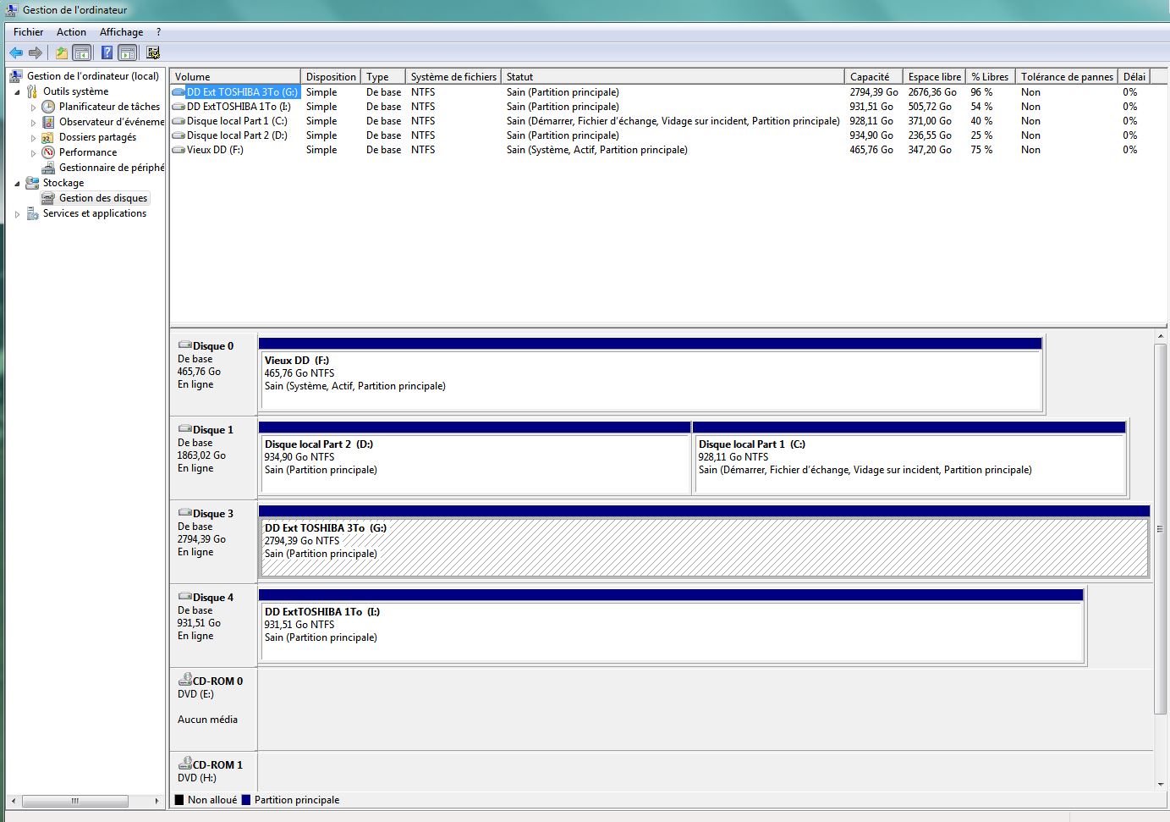This screenshot has width=1170, height=822.
Task: Click the drive icon of Disque local Part 2 (D:)
Action: (178, 135)
